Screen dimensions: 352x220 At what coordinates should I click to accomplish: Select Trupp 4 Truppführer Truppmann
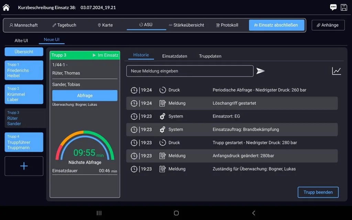24,142
